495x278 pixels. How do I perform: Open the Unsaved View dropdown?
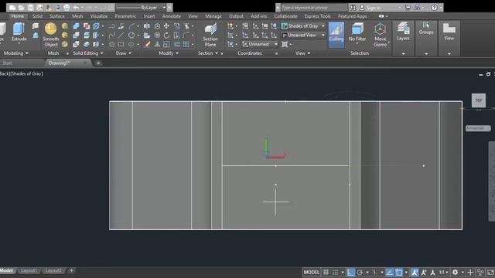[x=303, y=35]
